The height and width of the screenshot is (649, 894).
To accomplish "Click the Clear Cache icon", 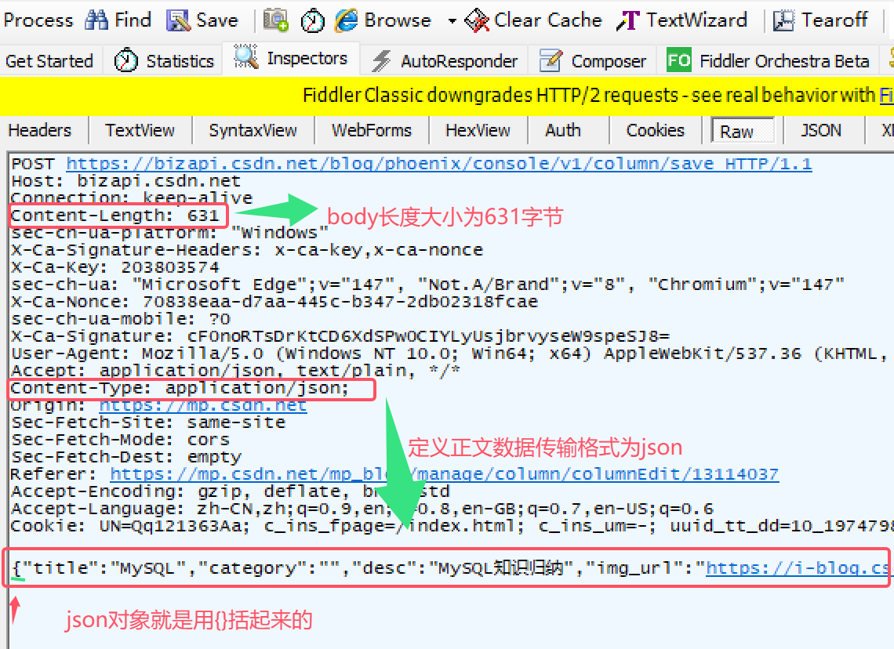I will tap(478, 20).
